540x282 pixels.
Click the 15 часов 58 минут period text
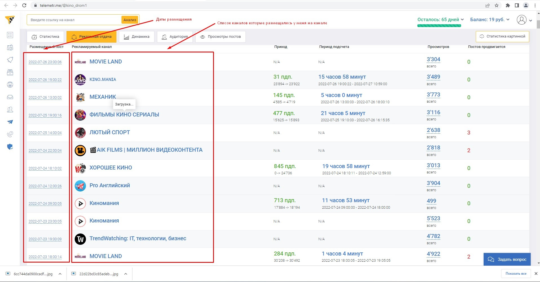342,77
